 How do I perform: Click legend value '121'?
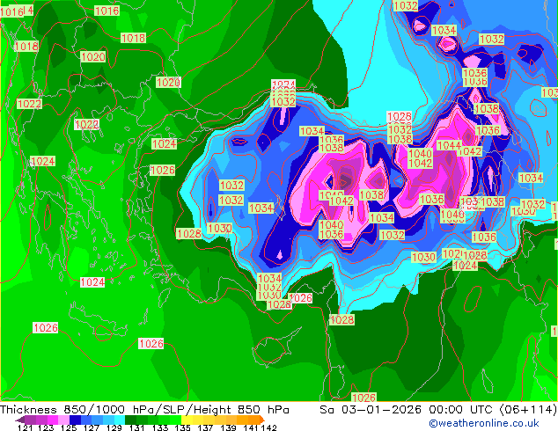[x=25, y=427]
